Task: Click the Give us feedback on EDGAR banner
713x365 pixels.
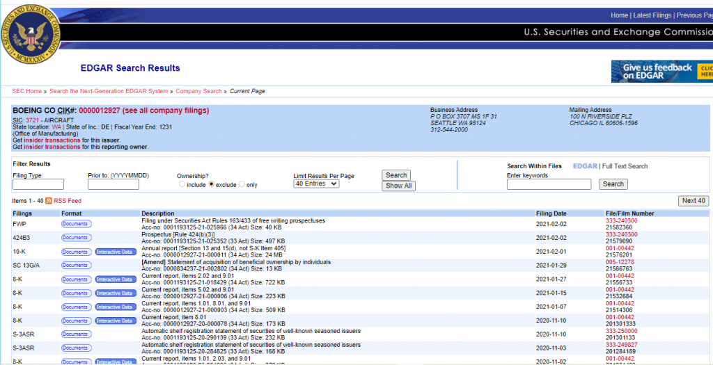Action: tap(661, 72)
